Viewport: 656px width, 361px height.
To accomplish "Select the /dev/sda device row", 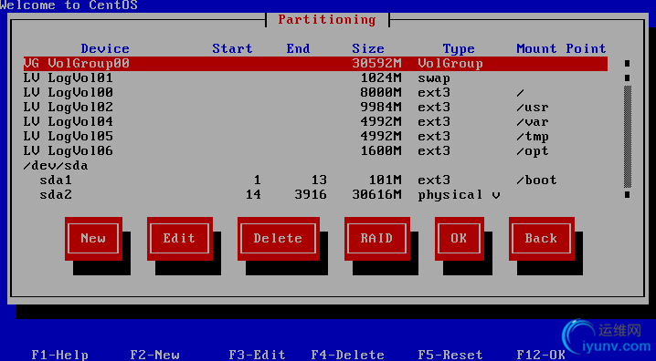I will [x=315, y=166].
